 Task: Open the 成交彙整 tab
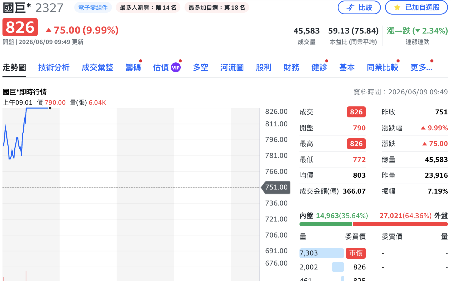coord(97,67)
